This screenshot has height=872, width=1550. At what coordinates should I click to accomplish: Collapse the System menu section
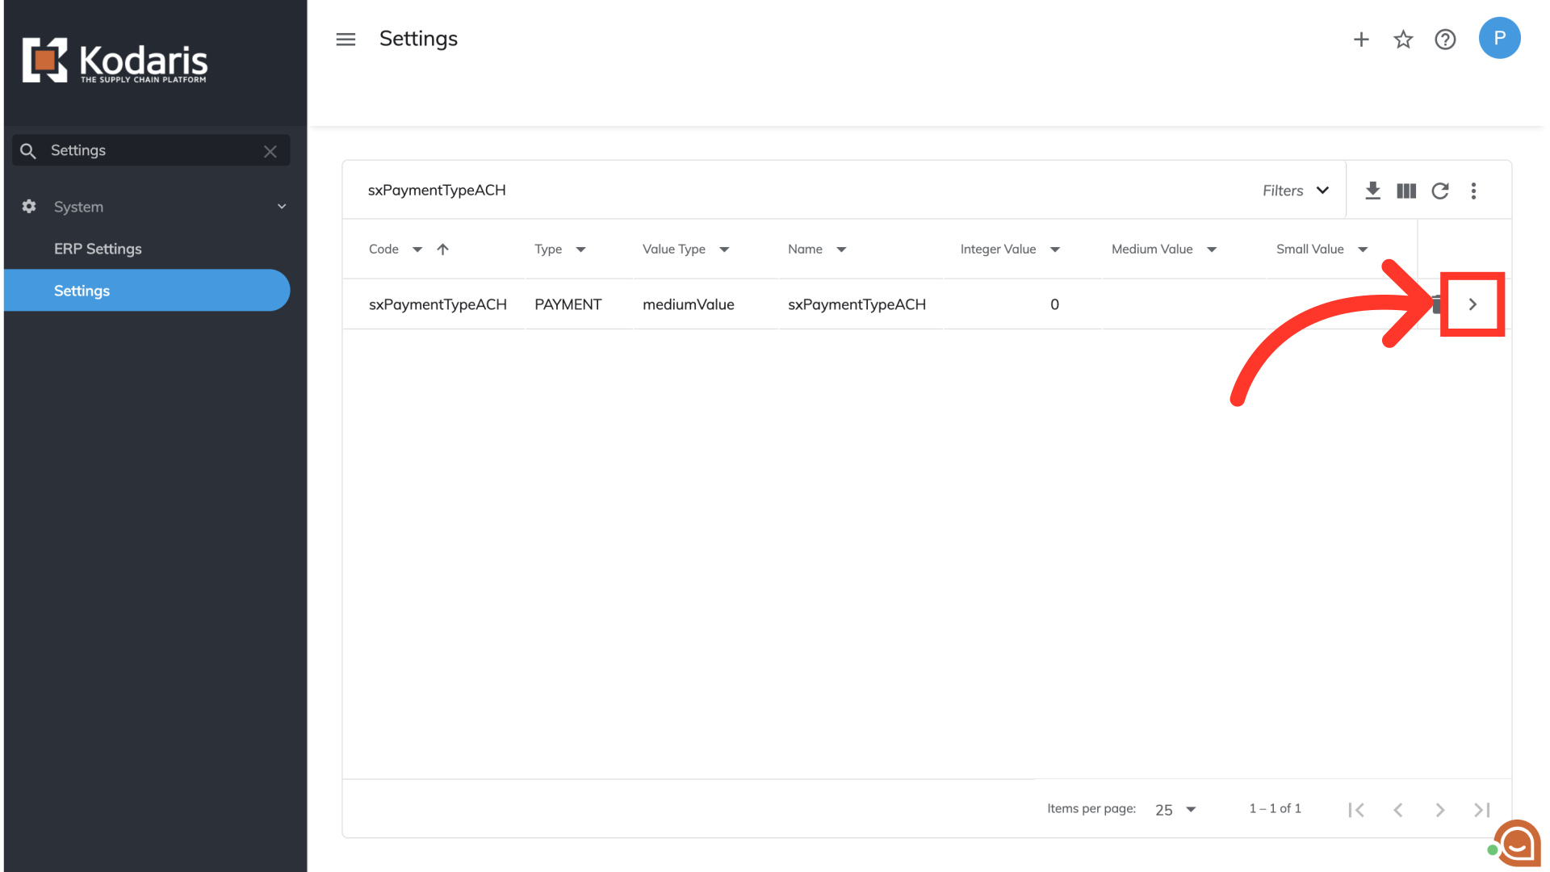[282, 207]
